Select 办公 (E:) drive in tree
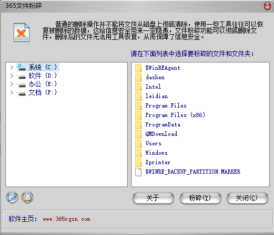Image resolution: width=274 pixels, height=235 pixels. pyautogui.click(x=43, y=84)
